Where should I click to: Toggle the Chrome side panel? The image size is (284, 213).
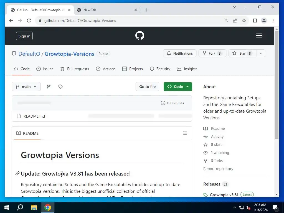click(255, 21)
